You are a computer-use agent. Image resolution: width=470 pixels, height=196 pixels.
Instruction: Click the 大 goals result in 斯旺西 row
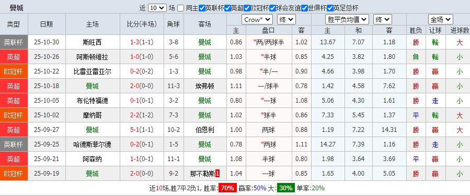pyautogui.click(x=460, y=42)
